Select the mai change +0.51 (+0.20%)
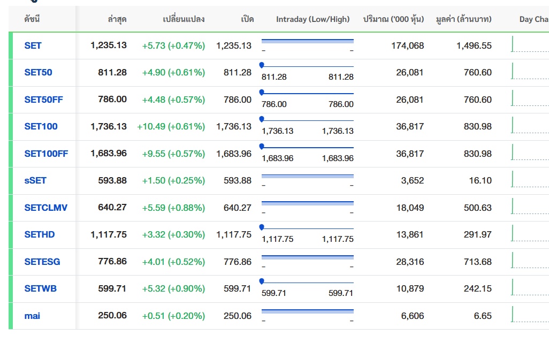Screen dimensions: 549x343 tap(173, 316)
